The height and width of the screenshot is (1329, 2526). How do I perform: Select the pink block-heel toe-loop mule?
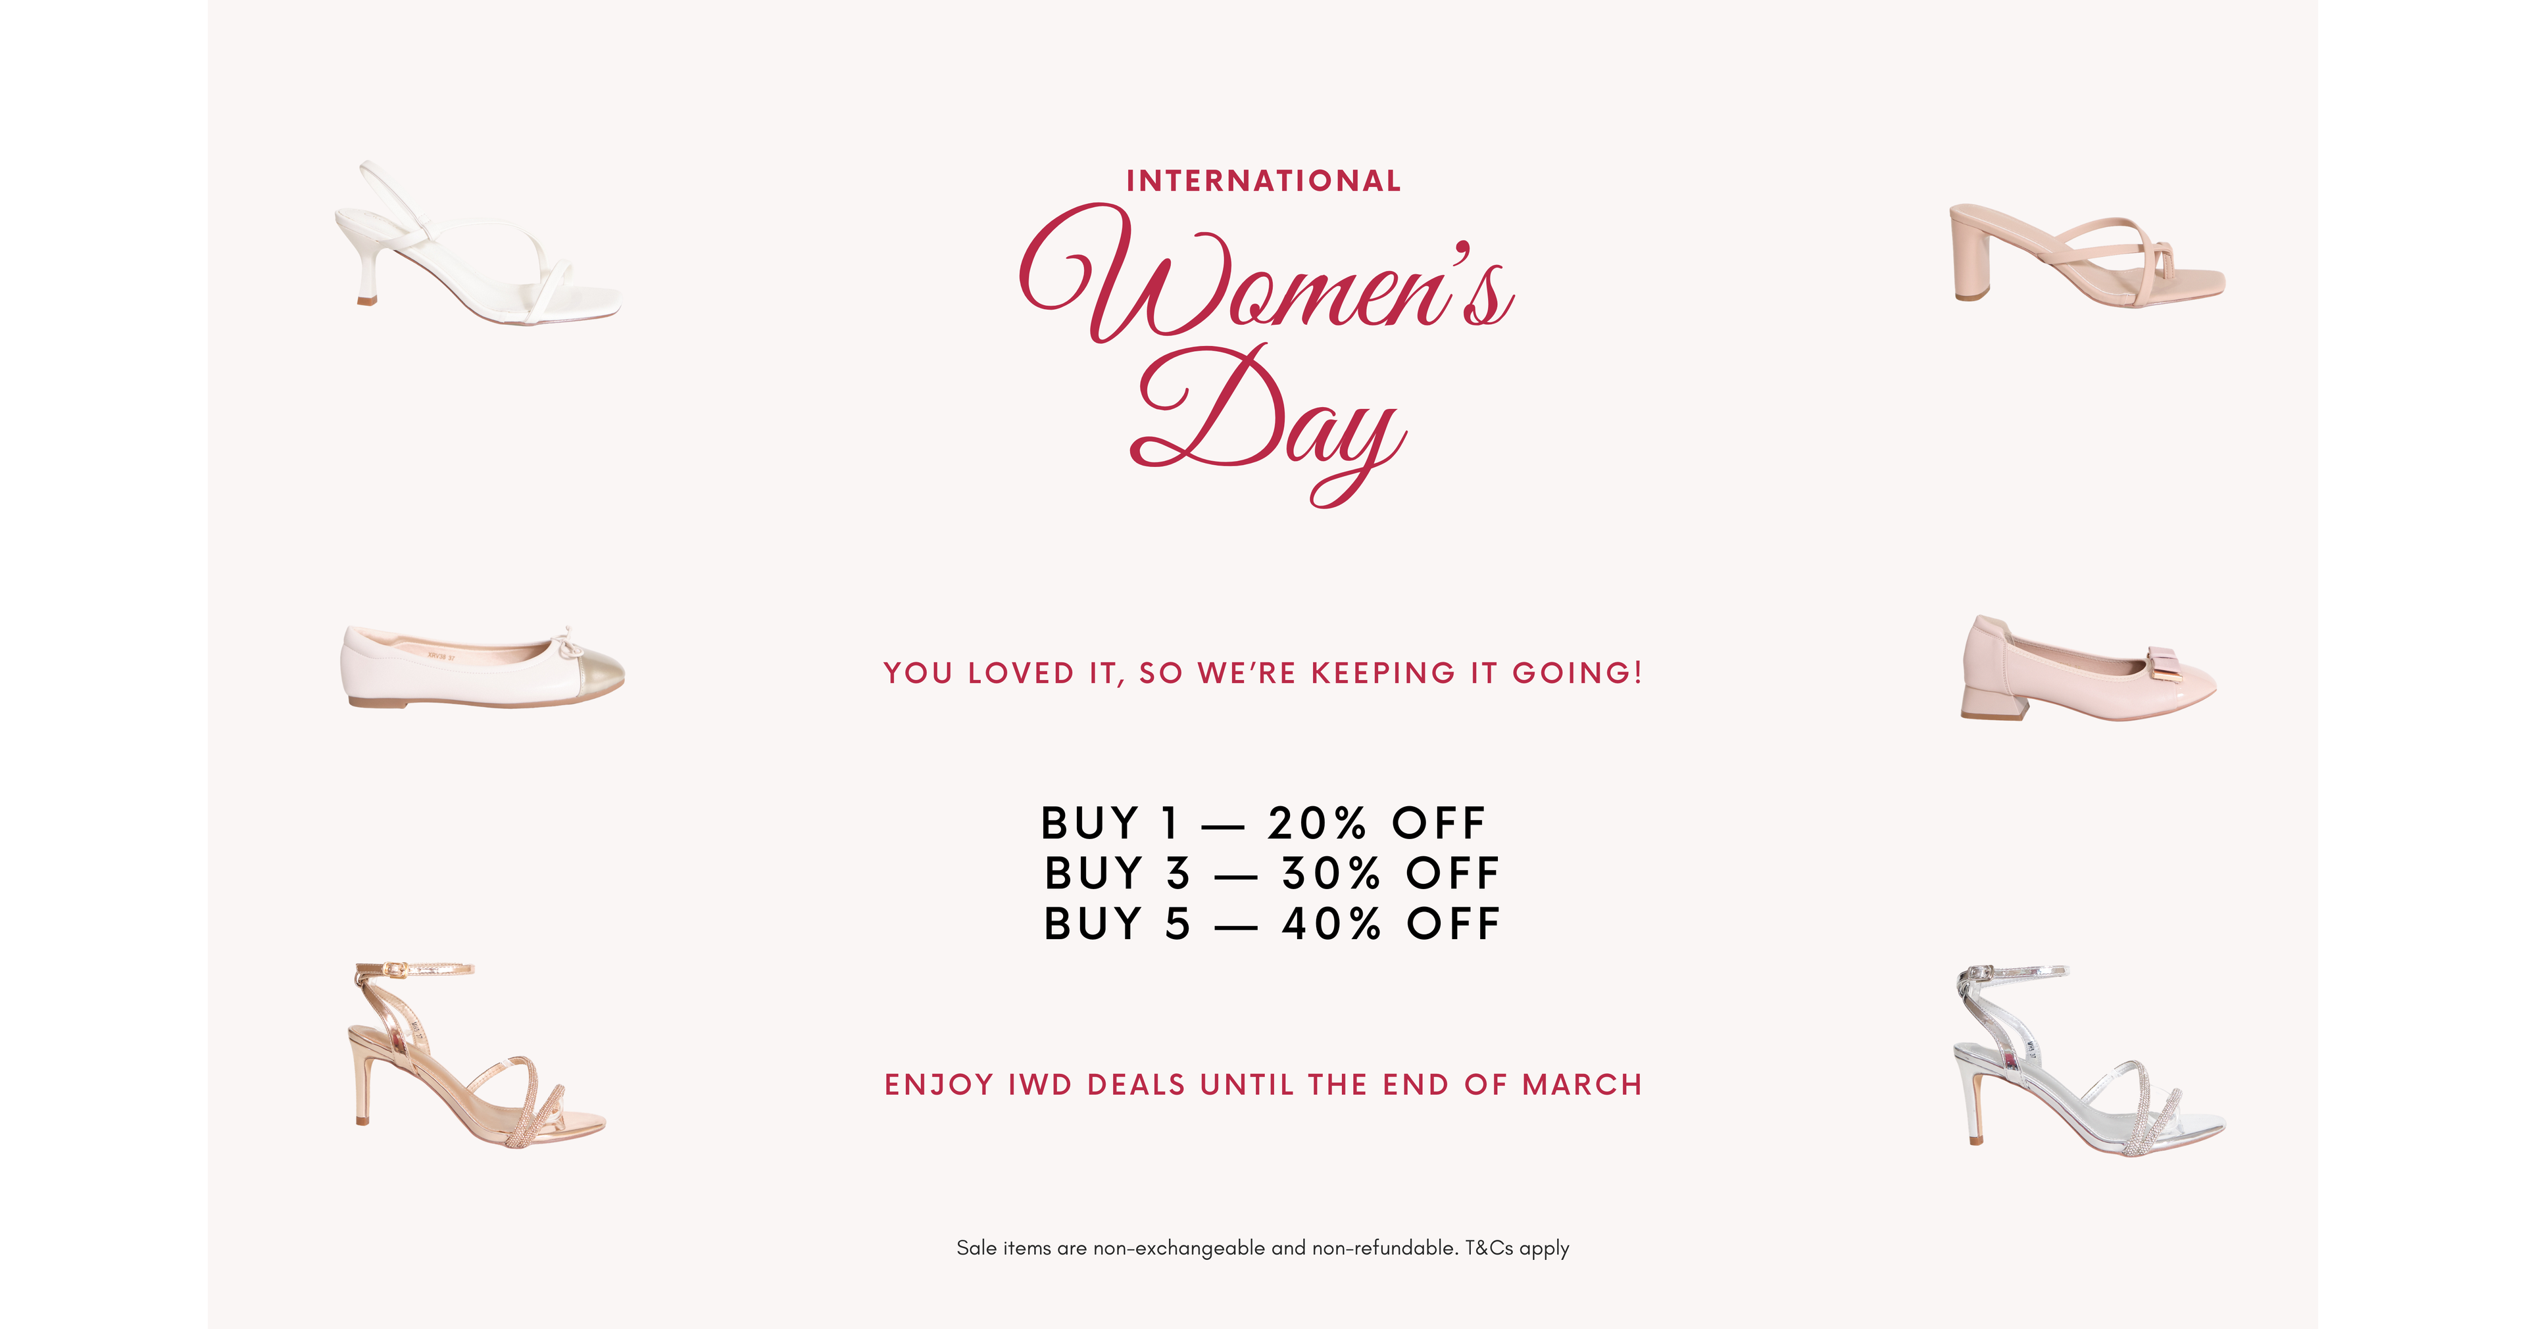(2086, 256)
